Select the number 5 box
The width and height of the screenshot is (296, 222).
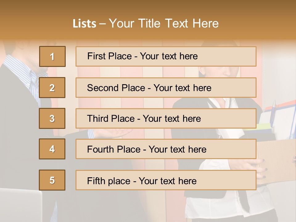point(52,180)
